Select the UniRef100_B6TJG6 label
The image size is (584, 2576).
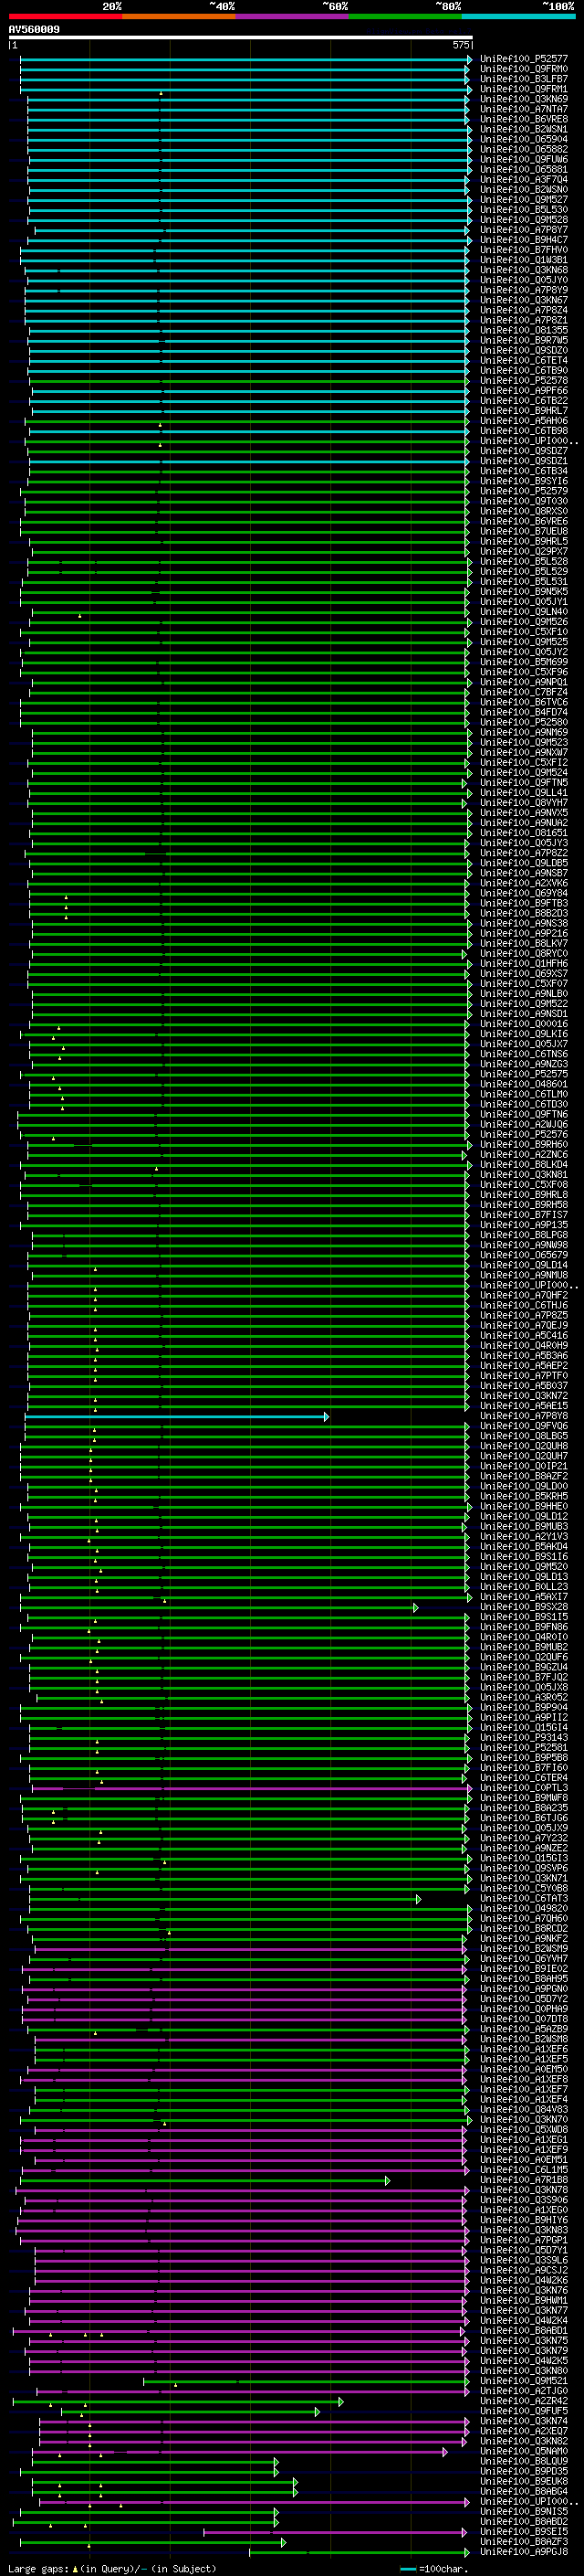[524, 1818]
